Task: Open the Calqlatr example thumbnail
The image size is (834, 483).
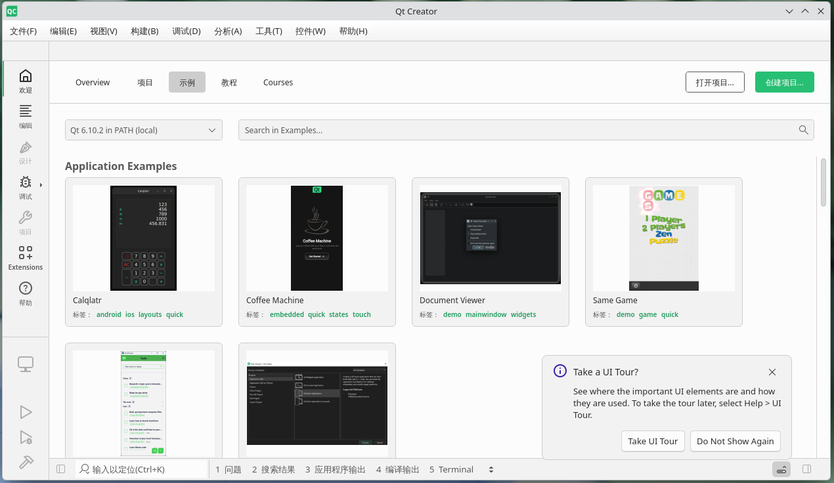Action: click(144, 238)
